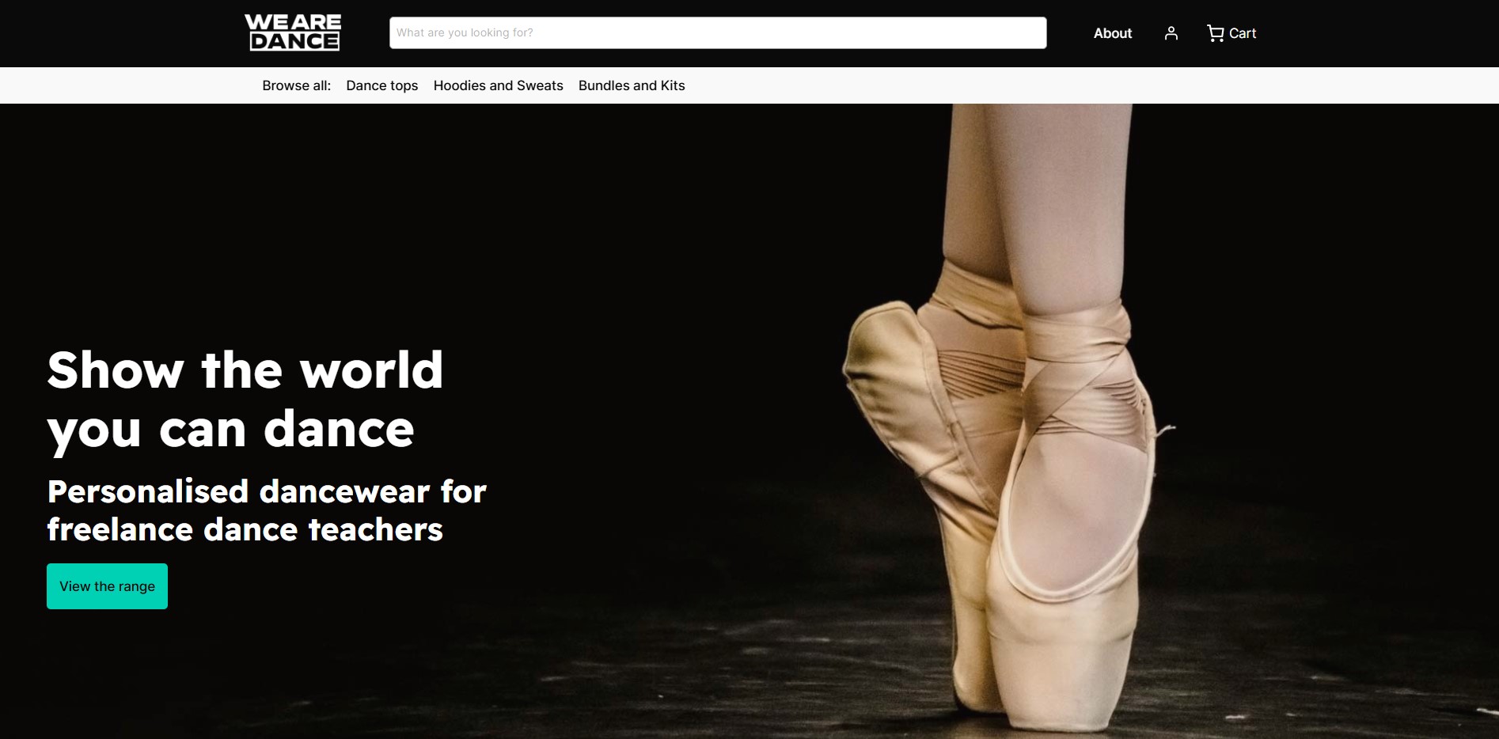This screenshot has height=739, width=1499.
Task: Click the "DANCE" word in the logo
Action: click(294, 42)
